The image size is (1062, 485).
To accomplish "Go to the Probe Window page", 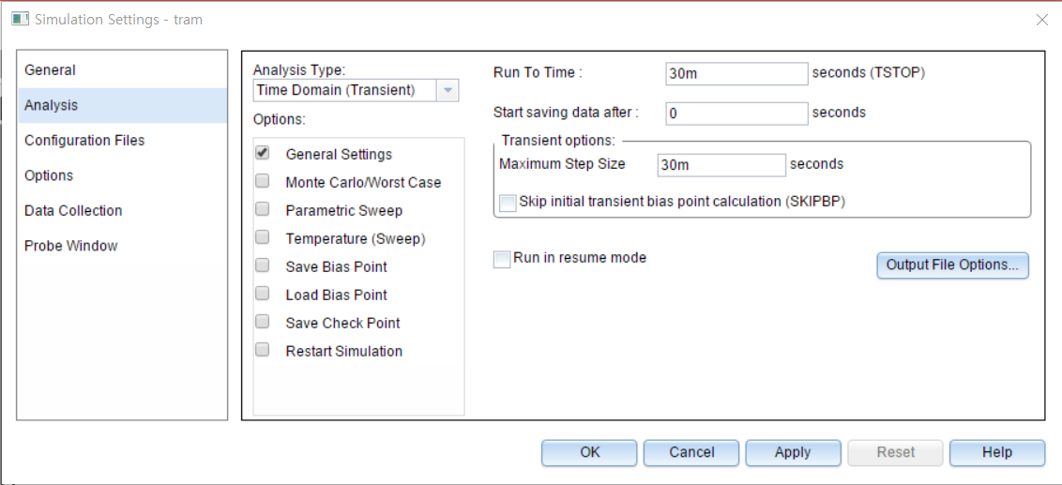I will pyautogui.click(x=122, y=246).
